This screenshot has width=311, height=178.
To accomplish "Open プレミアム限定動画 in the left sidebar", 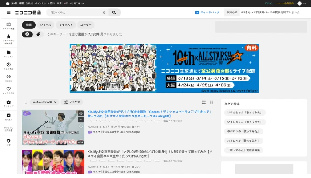I will 8,129.
